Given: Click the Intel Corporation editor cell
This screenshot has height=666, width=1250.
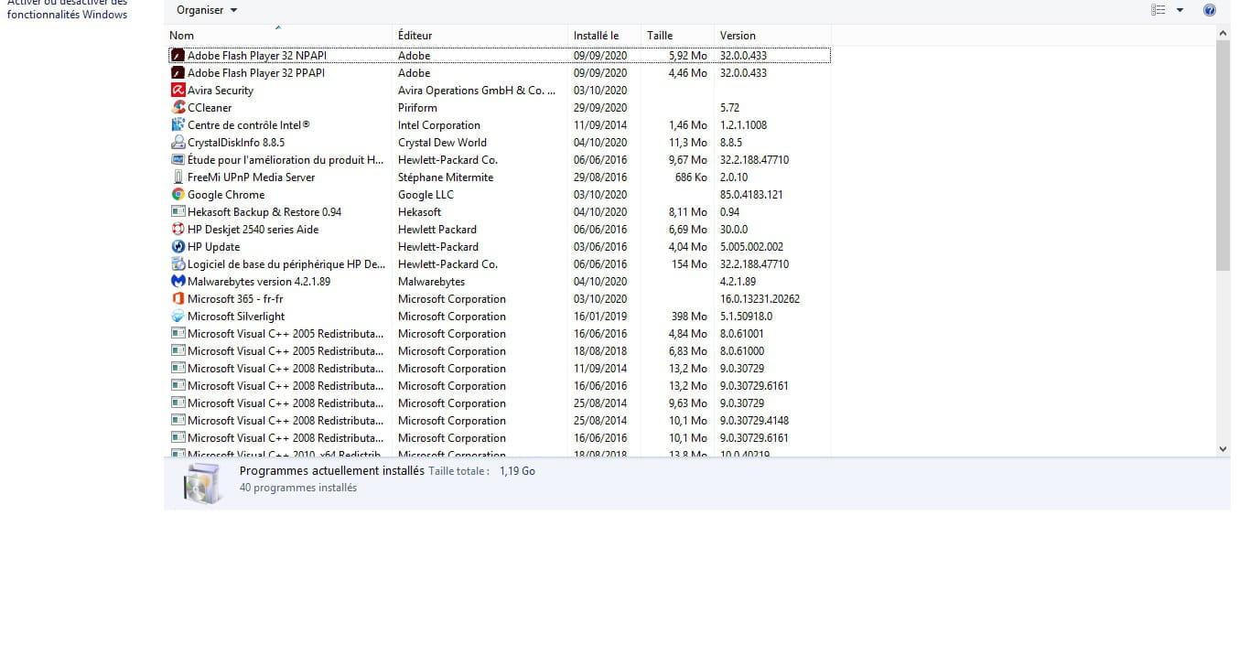Looking at the screenshot, I should tap(439, 125).
